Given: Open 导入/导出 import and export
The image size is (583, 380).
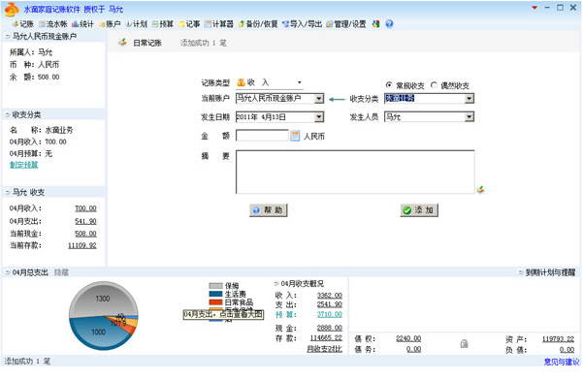Looking at the screenshot, I should [302, 24].
